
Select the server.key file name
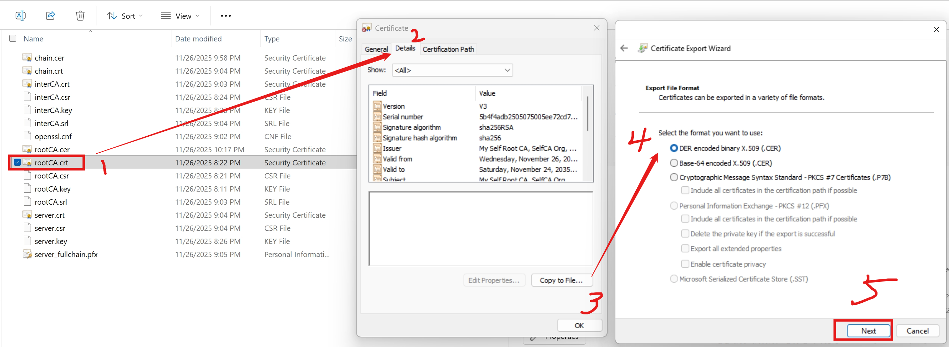(x=51, y=241)
